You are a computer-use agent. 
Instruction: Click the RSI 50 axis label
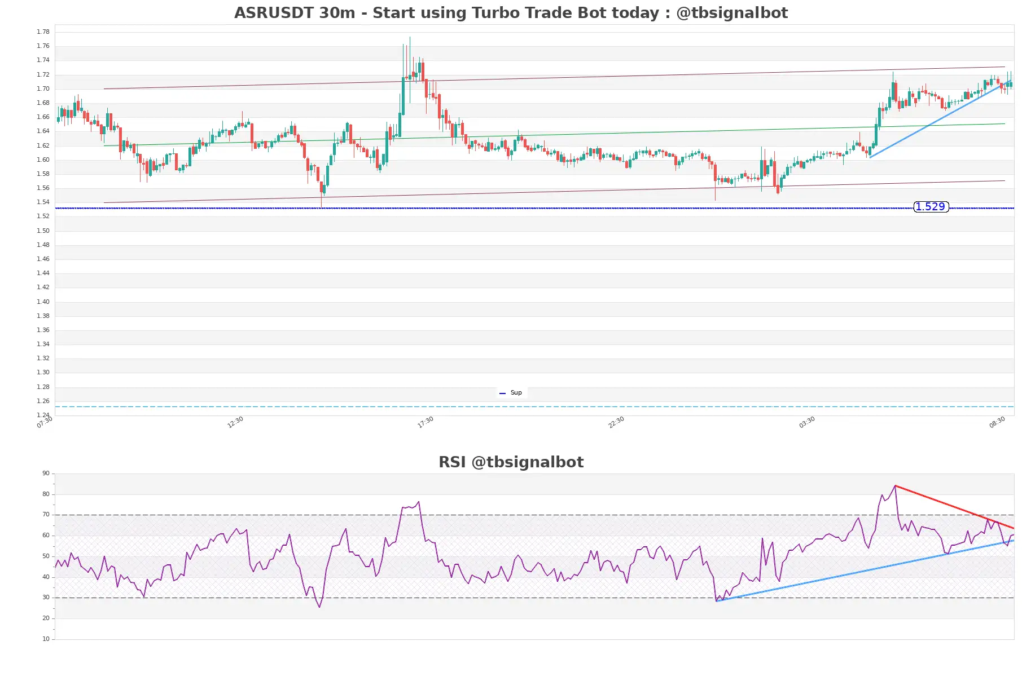coord(46,556)
